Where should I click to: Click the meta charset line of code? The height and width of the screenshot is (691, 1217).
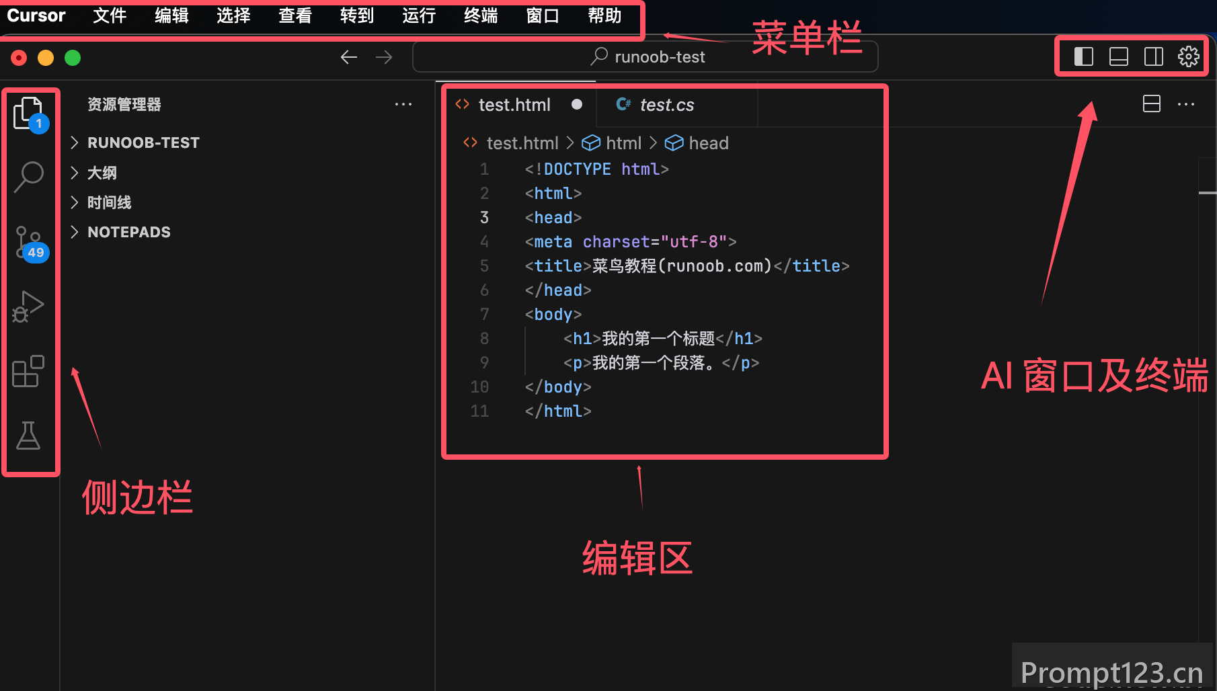(x=631, y=242)
